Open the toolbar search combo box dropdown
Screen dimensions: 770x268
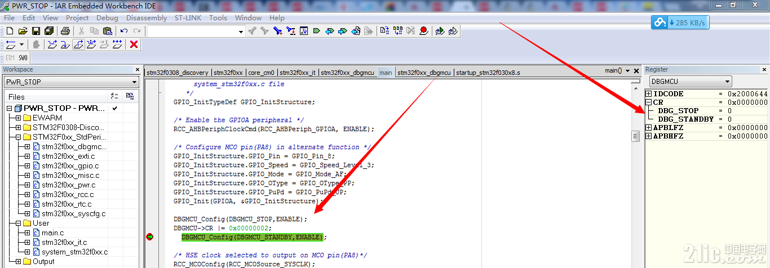coord(241,32)
